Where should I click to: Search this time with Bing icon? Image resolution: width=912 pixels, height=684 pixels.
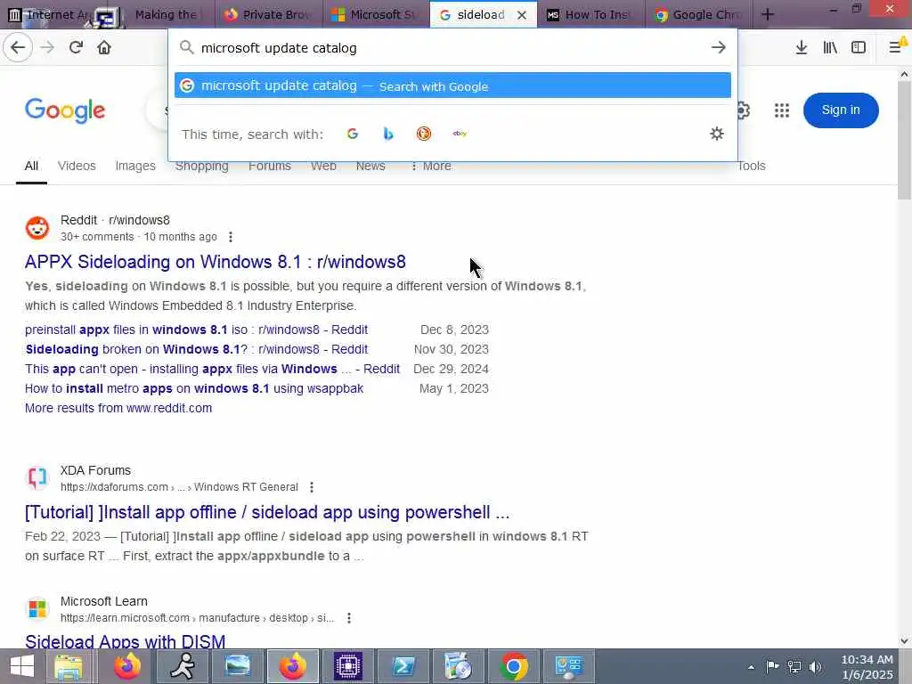[388, 134]
